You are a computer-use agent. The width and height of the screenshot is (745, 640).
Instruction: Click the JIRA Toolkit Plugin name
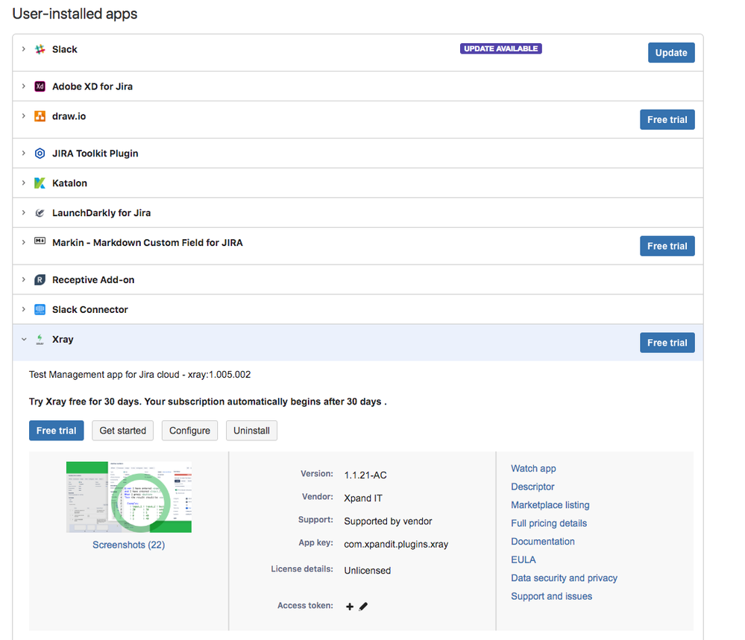click(x=95, y=153)
